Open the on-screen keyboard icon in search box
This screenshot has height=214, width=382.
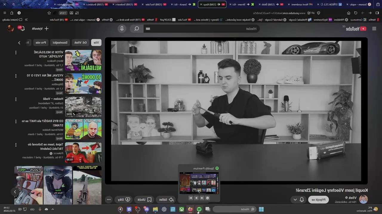[x=148, y=29]
